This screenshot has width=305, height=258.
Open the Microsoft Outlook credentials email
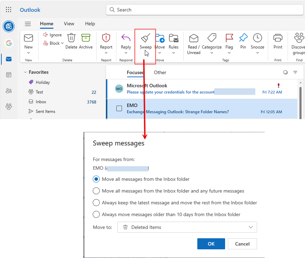(202, 89)
